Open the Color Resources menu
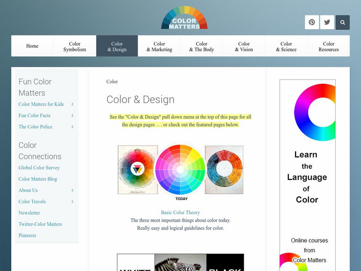The height and width of the screenshot is (271, 361). (x=329, y=47)
